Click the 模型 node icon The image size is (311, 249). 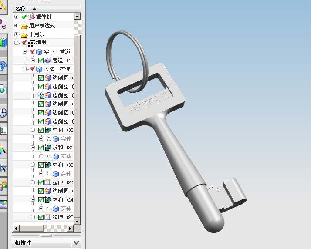[x=31, y=43]
